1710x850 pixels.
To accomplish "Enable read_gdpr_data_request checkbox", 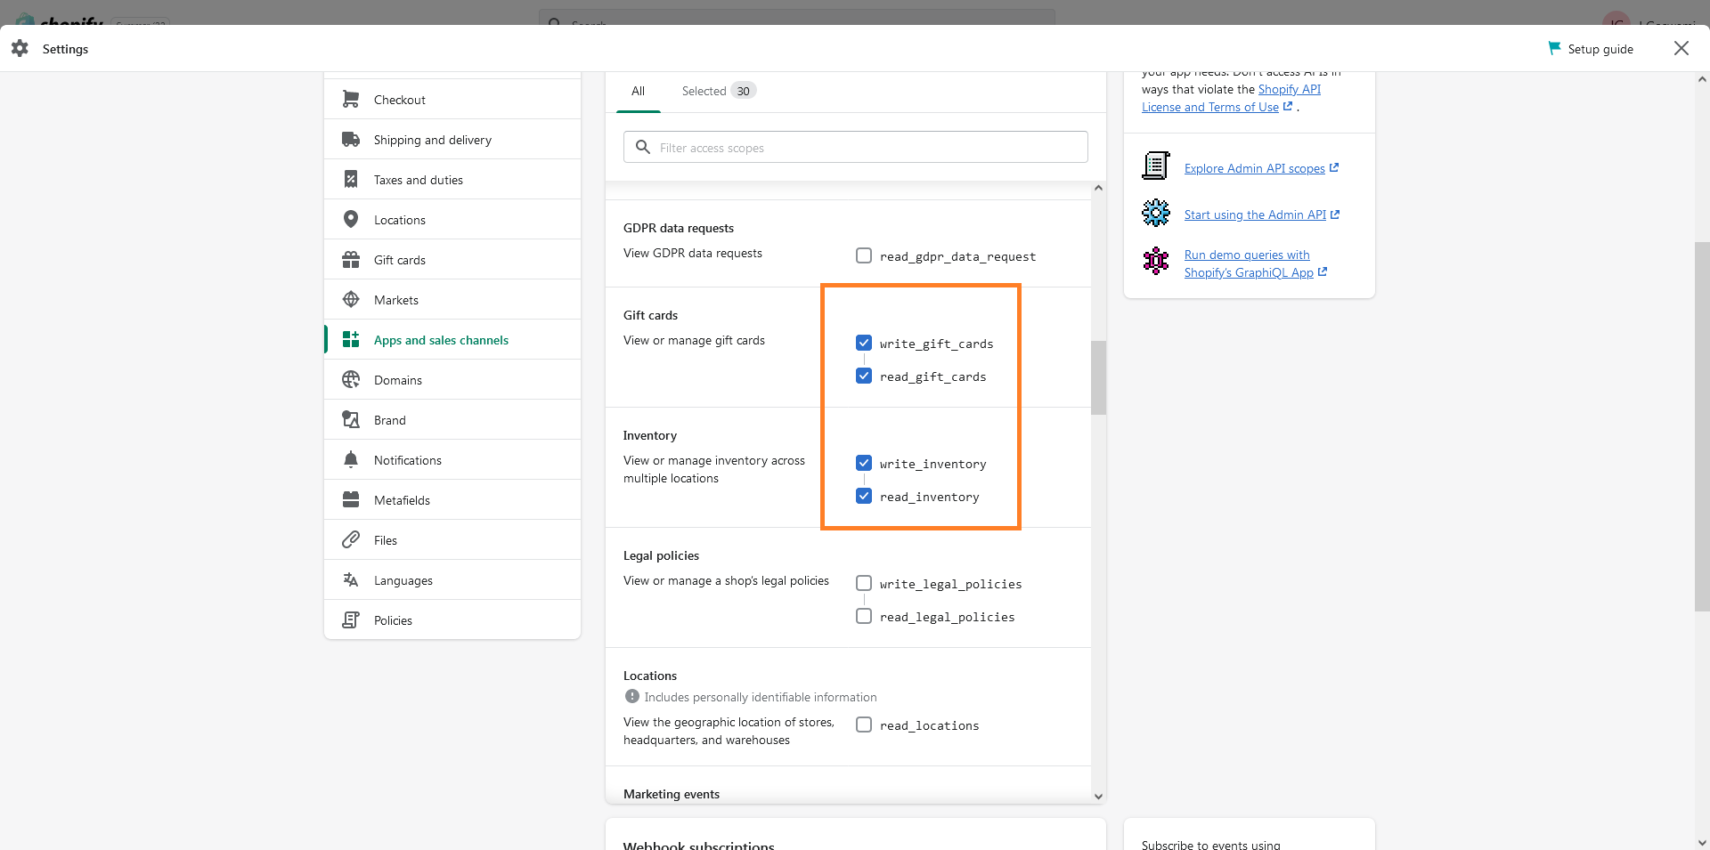I will tap(864, 255).
